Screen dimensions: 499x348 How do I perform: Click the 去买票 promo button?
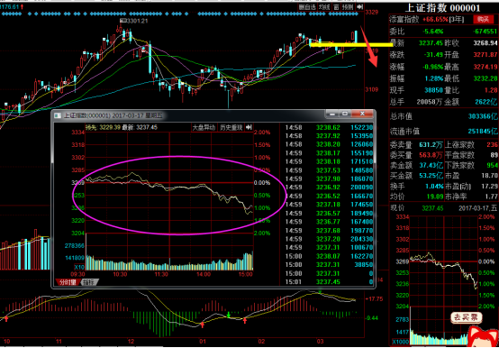466,317
